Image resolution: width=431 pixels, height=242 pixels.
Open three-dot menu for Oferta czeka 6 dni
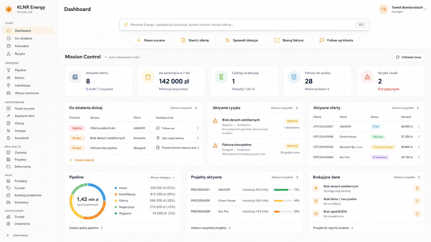[x=198, y=128]
